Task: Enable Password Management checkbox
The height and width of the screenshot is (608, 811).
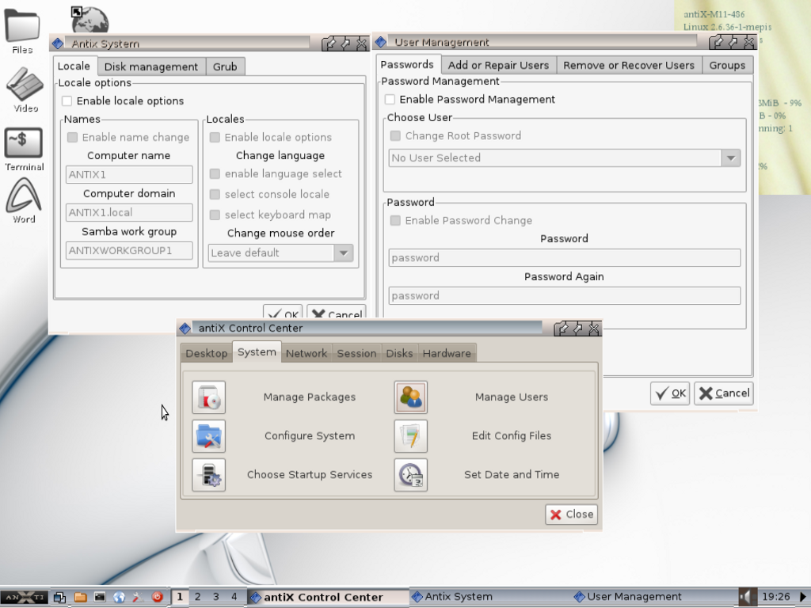Action: click(390, 99)
